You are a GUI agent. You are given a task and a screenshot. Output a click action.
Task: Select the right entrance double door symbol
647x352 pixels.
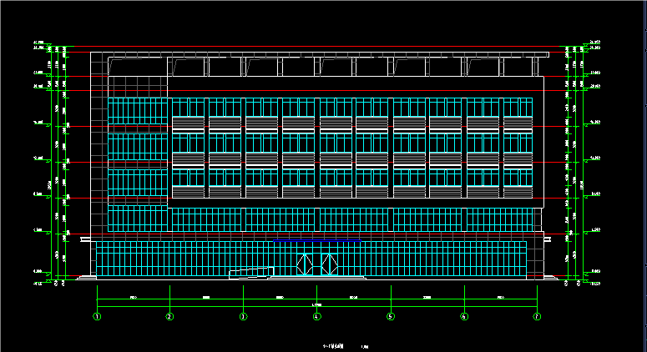(x=329, y=264)
